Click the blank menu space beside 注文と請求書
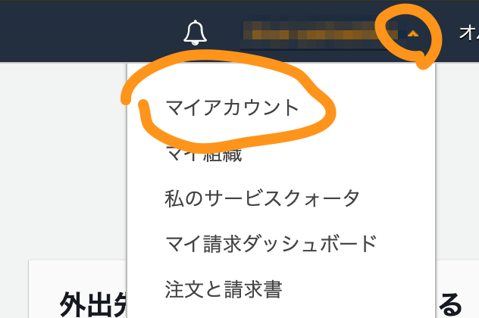479x318 pixels. coord(358,289)
